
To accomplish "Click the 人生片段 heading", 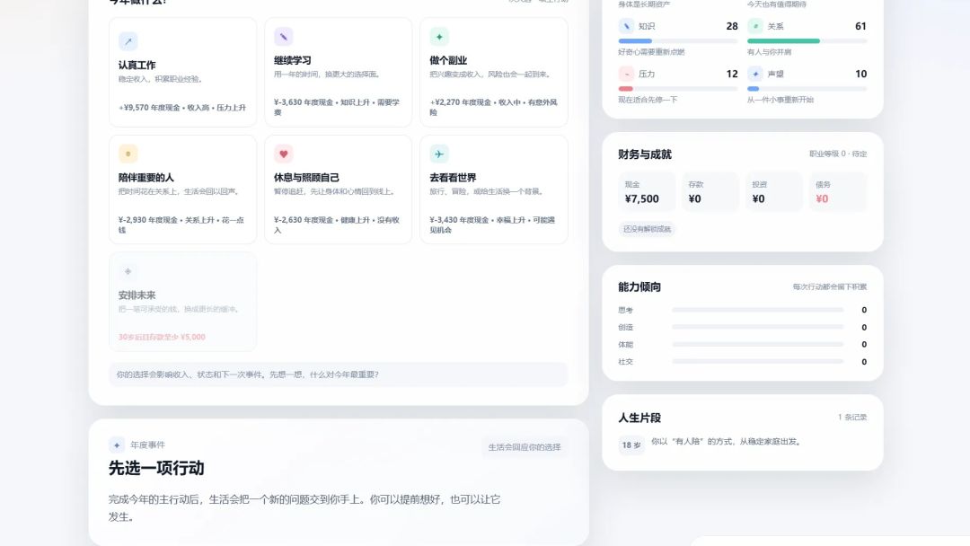I will (x=639, y=418).
